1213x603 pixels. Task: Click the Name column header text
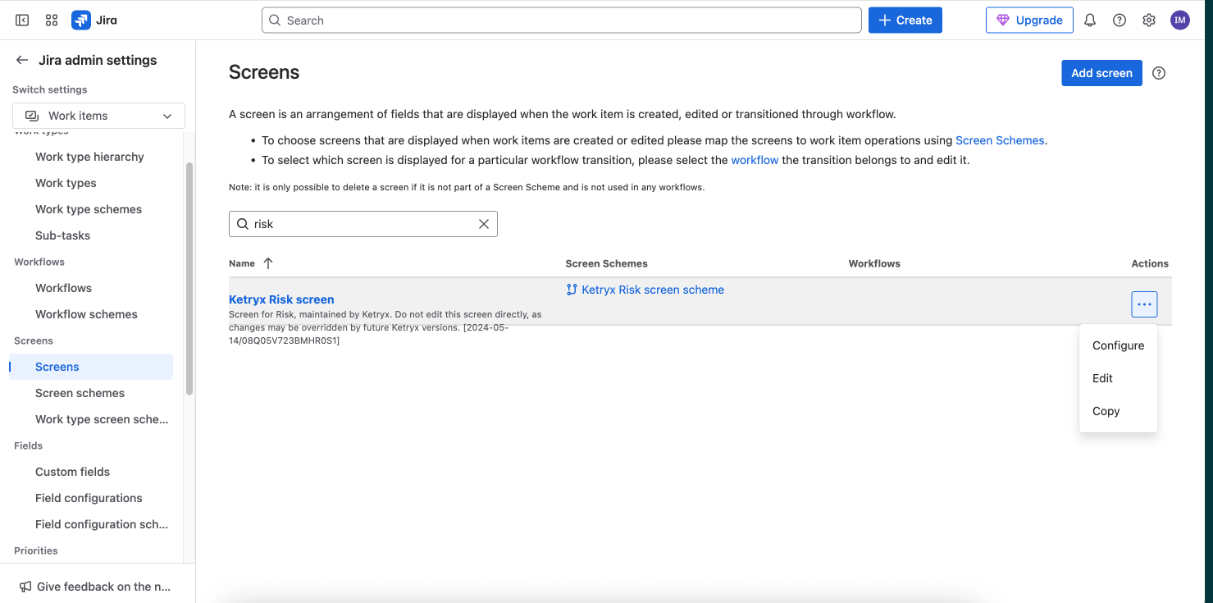(x=242, y=263)
